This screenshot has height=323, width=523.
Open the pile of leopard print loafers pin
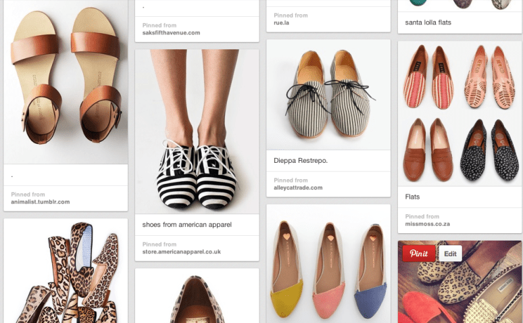66,271
